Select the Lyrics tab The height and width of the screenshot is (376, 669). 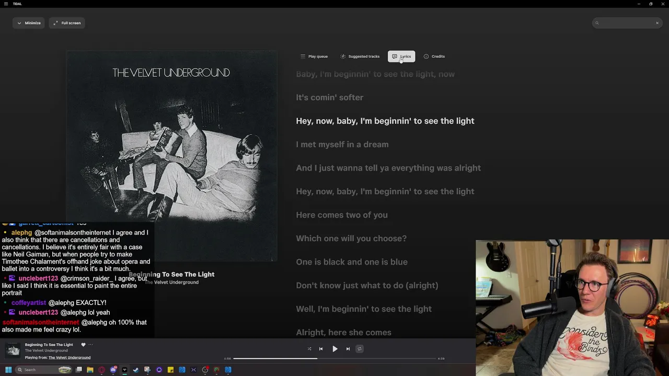click(x=401, y=56)
